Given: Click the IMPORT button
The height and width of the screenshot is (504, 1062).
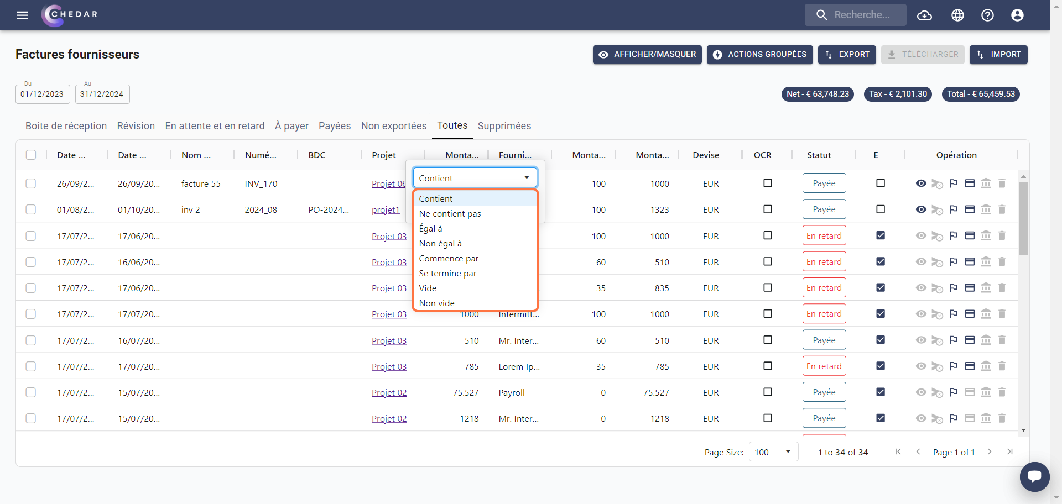Looking at the screenshot, I should pyautogui.click(x=998, y=55).
